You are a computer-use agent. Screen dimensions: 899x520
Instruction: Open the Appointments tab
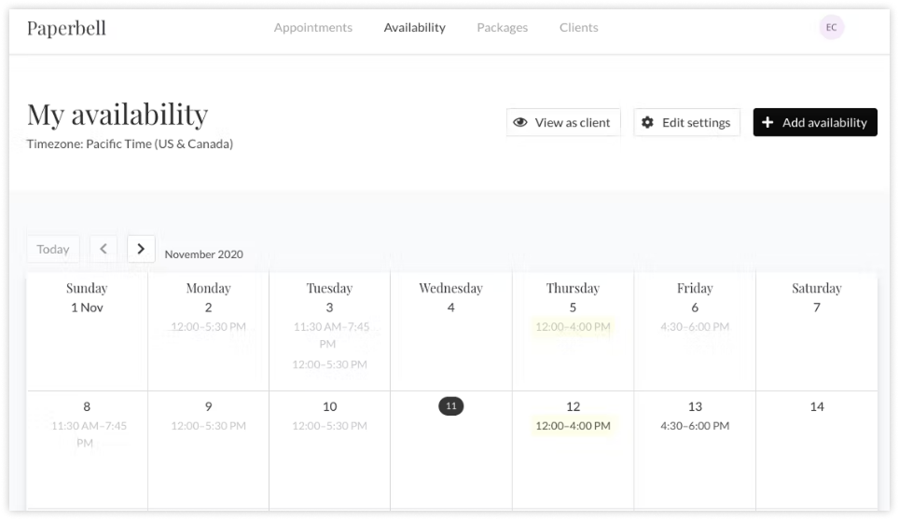point(313,27)
